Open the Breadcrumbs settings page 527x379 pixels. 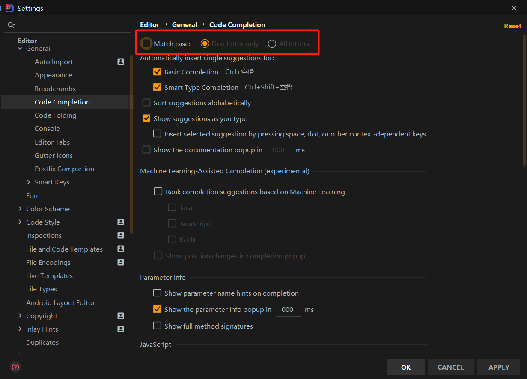click(55, 89)
